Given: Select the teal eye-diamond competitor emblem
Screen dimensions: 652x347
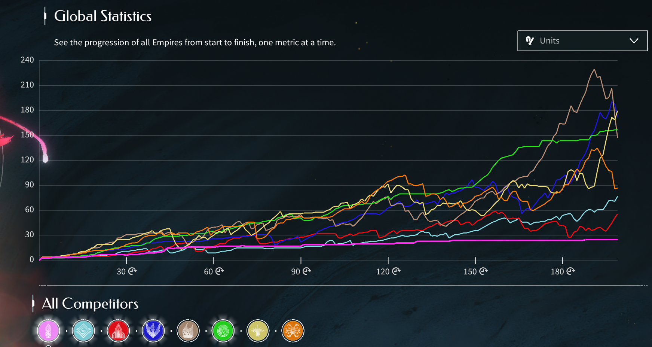Looking at the screenshot, I should (83, 331).
